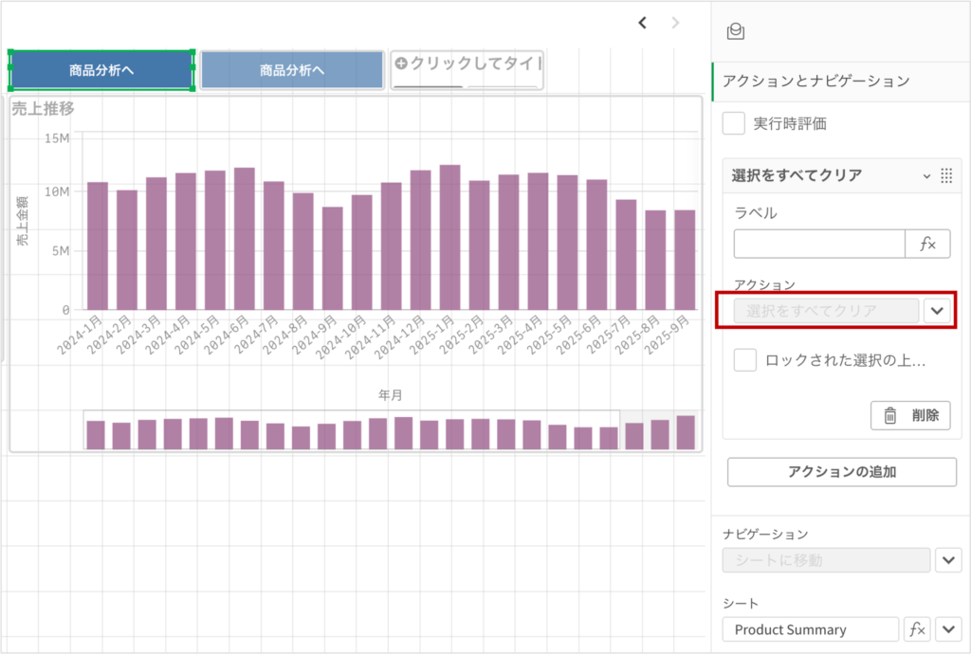Click the plus icon on クリックしてタイトル button

tap(400, 64)
